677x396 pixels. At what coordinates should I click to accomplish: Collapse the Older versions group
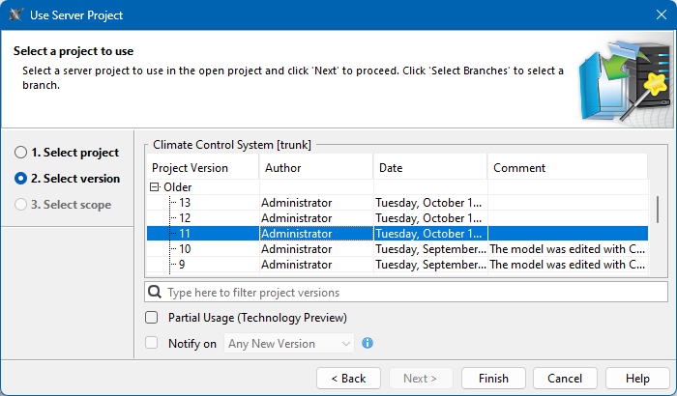(x=154, y=187)
